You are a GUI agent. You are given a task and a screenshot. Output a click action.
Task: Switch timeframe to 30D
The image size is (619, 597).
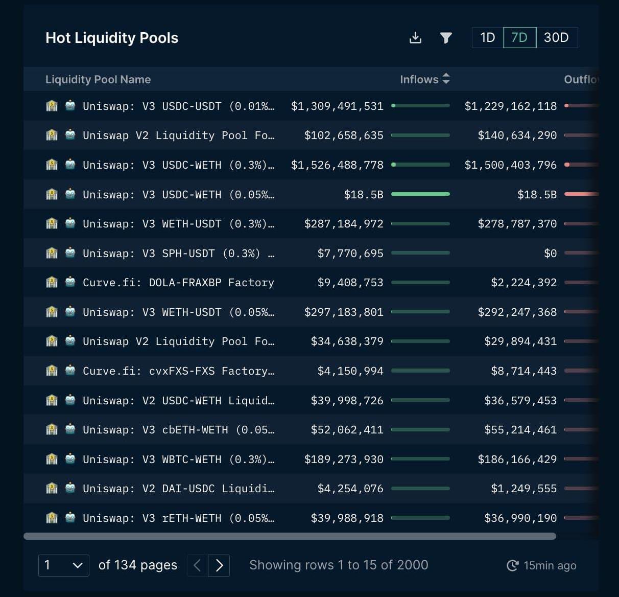click(556, 37)
